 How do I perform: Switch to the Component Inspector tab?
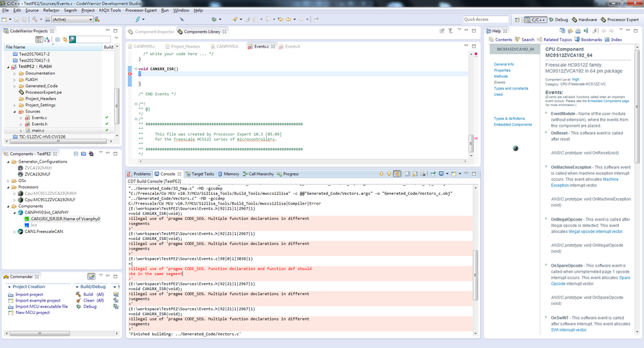[x=151, y=32]
